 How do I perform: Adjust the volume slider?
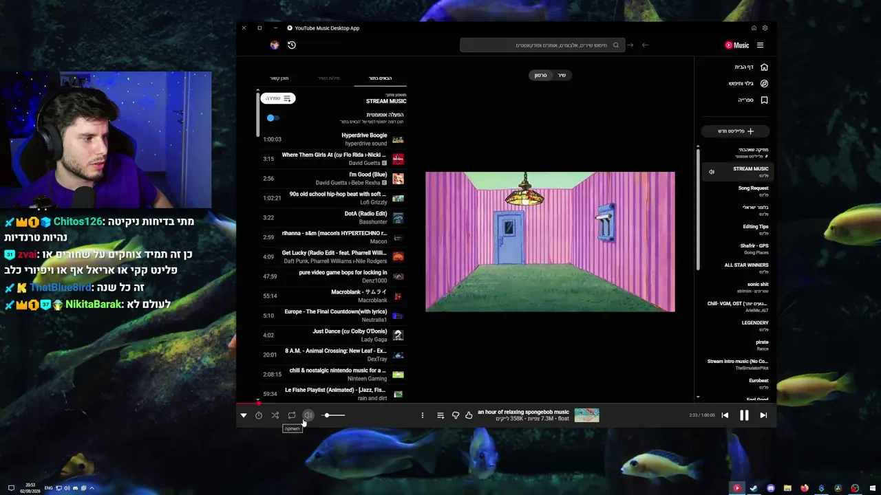click(334, 415)
